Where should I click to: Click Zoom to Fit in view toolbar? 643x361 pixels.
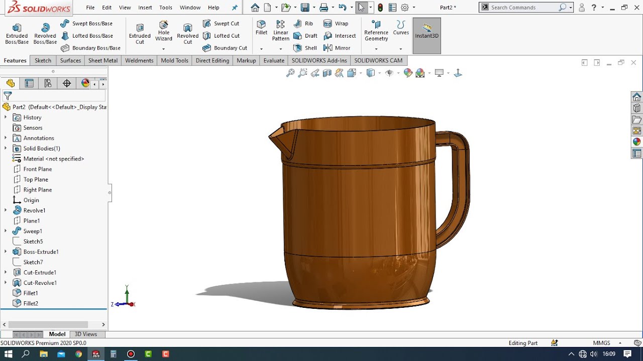click(290, 73)
